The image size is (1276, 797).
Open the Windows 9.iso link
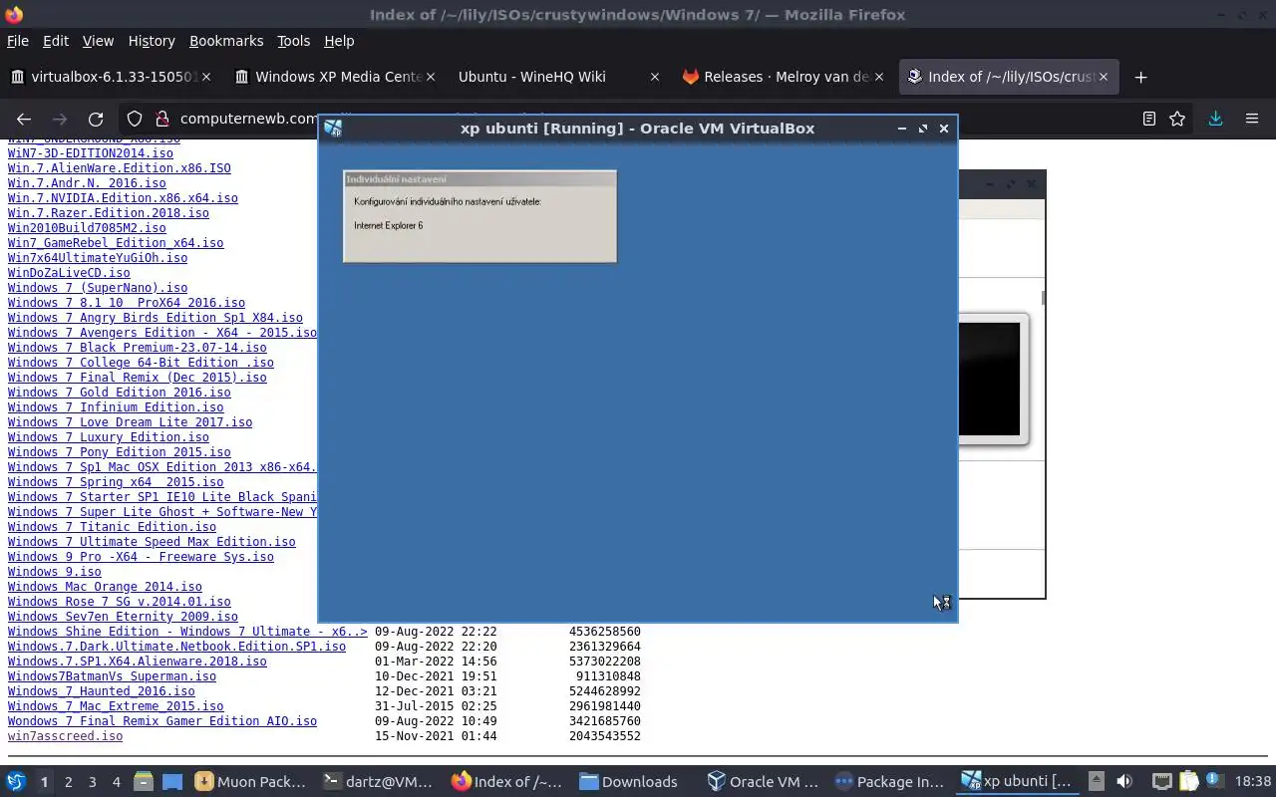coord(54,572)
